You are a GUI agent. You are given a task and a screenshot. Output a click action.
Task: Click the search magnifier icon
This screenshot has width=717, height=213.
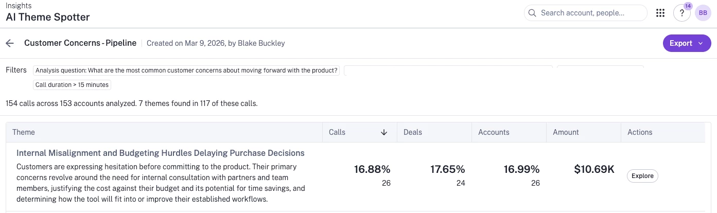[532, 13]
